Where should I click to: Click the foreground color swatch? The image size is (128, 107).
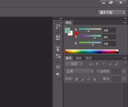click(67, 30)
